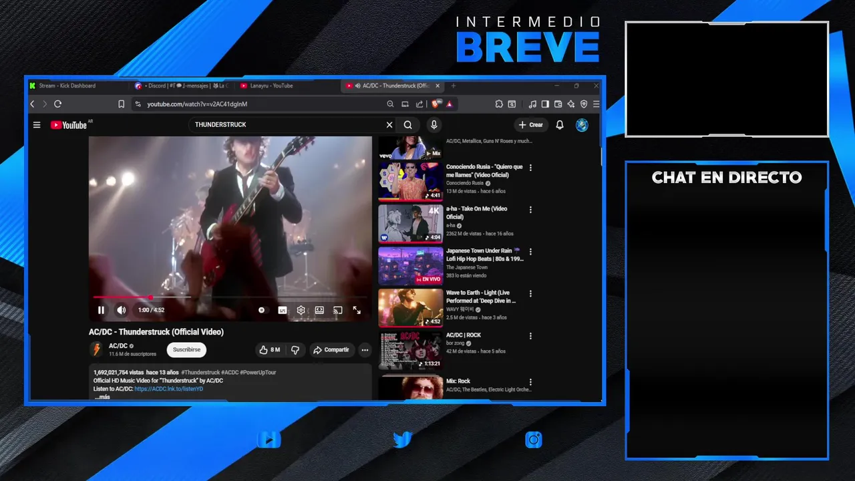Click the #Thunderstruck hashtag
The height and width of the screenshot is (481, 855).
click(x=200, y=372)
